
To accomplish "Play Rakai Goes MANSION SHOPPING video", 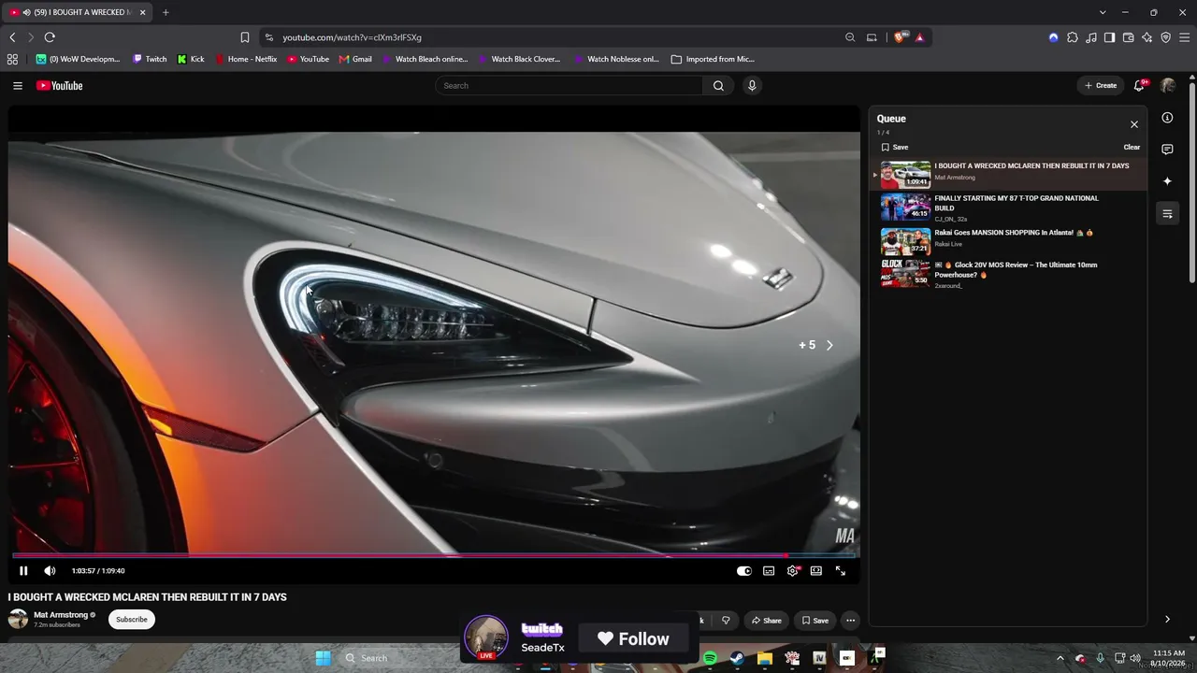I will pos(1009,240).
